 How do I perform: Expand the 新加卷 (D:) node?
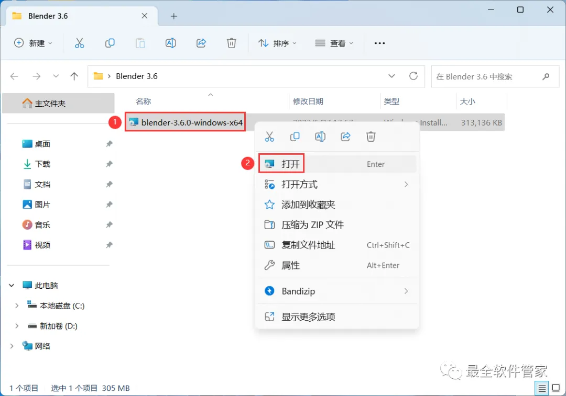[16, 326]
